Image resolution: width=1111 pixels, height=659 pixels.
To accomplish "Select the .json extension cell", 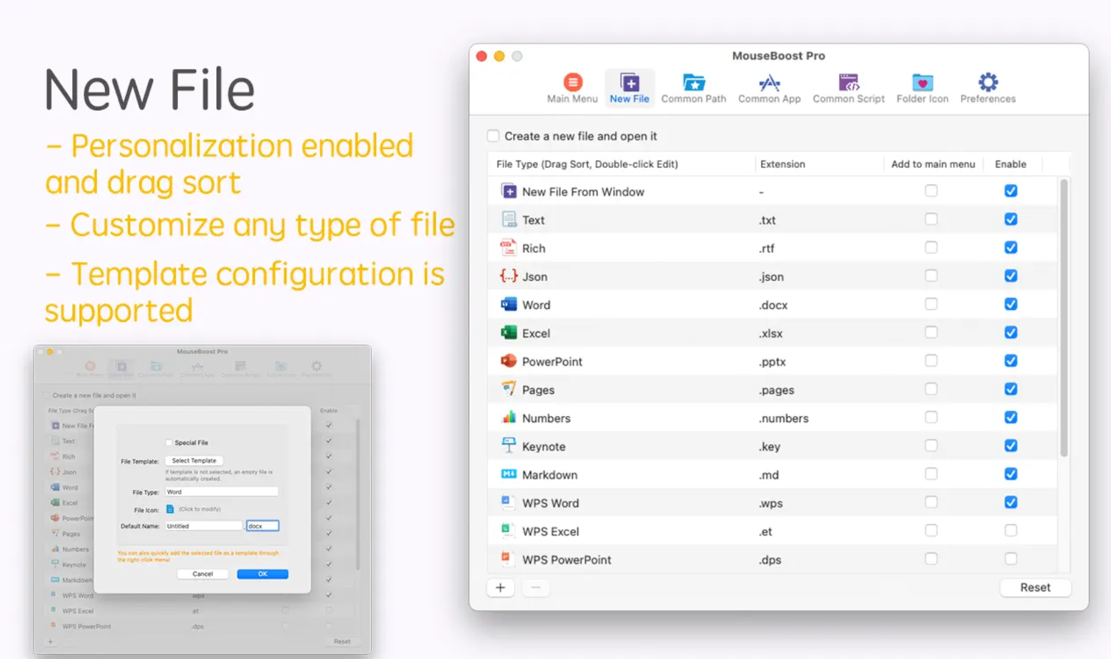I will point(771,276).
